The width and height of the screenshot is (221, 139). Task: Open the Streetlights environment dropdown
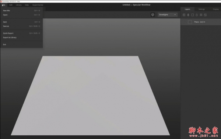[168, 15]
